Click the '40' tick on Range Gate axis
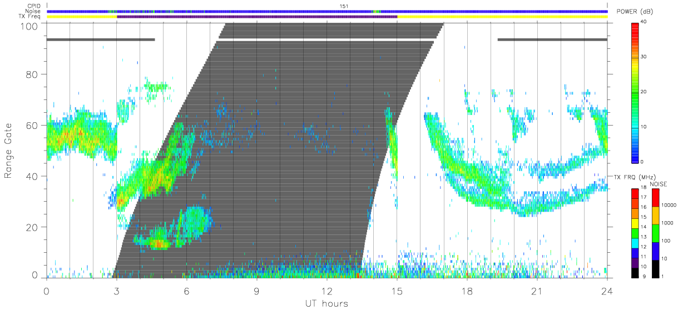683x315 pixels. click(x=32, y=177)
